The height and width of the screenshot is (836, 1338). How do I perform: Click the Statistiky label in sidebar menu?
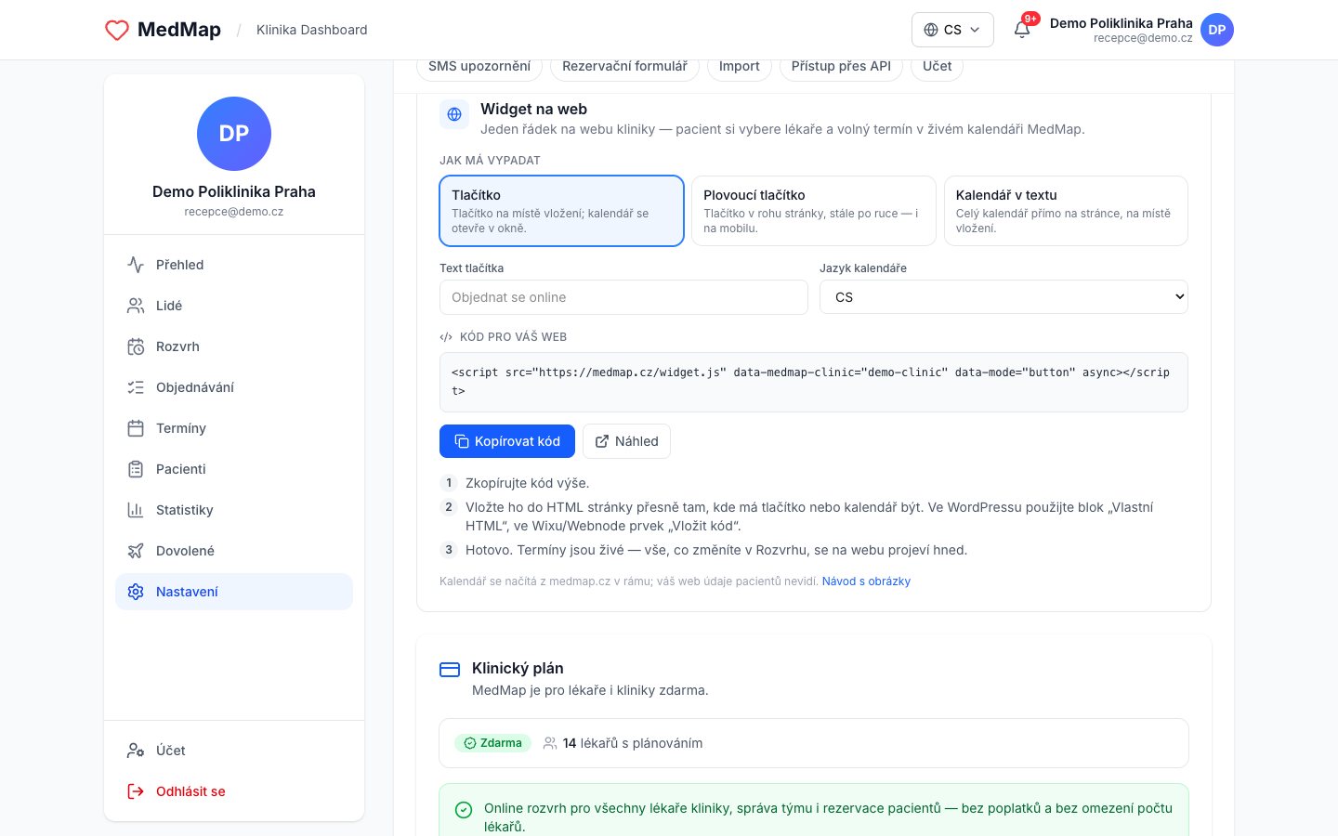[x=185, y=510]
